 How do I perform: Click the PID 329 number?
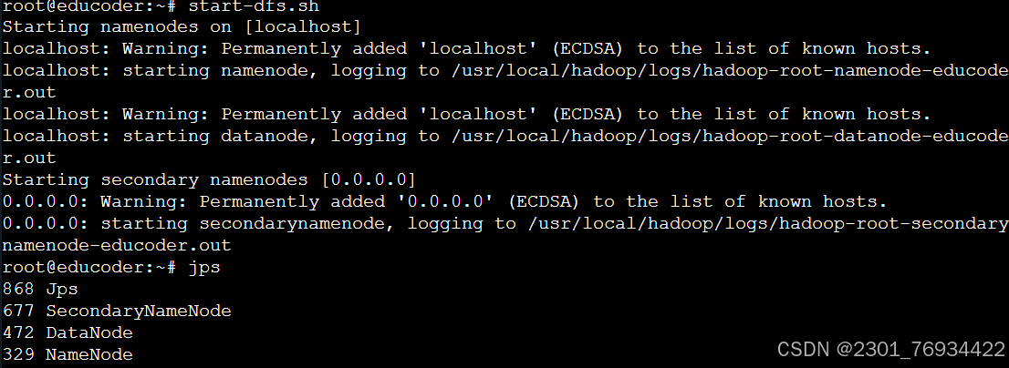(x=18, y=354)
